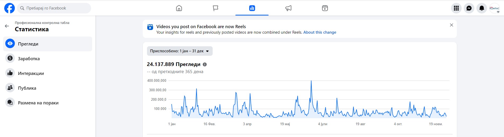
Task: Select the Insights bar chart tab
Action: pos(252,8)
